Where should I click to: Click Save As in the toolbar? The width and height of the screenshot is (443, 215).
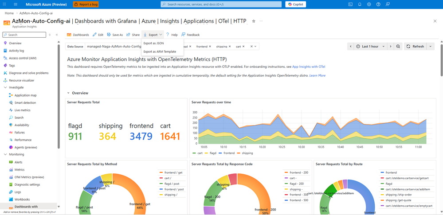115,35
